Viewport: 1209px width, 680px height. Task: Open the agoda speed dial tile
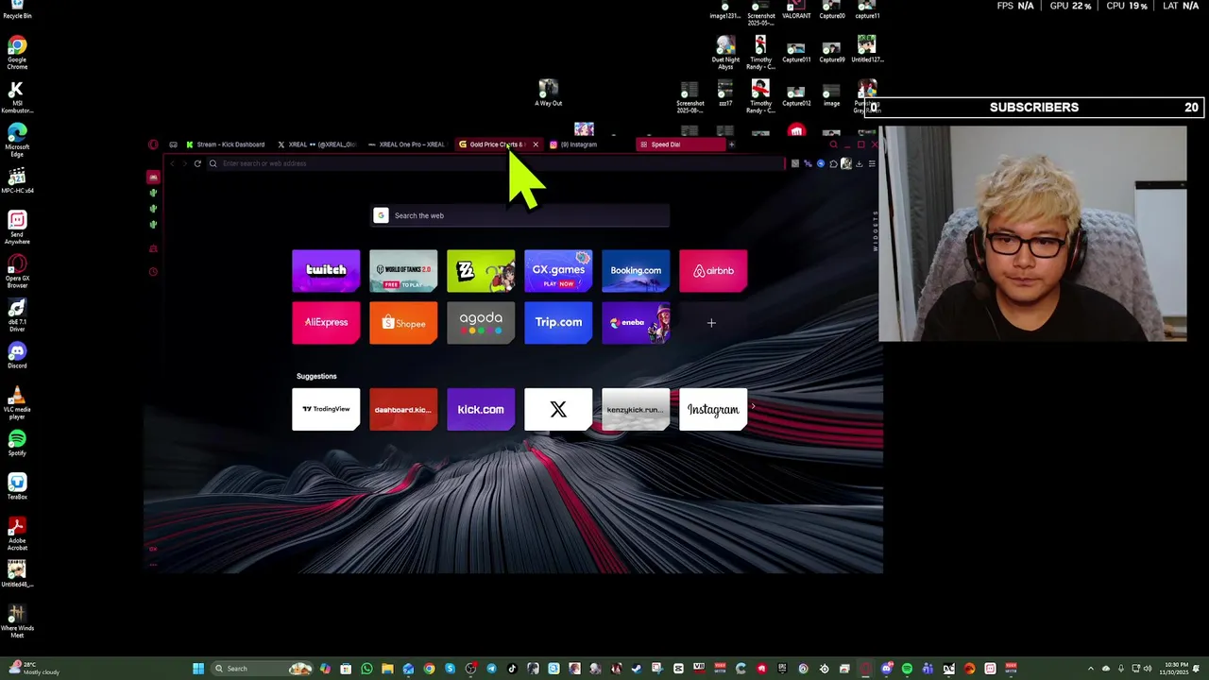[x=481, y=323]
